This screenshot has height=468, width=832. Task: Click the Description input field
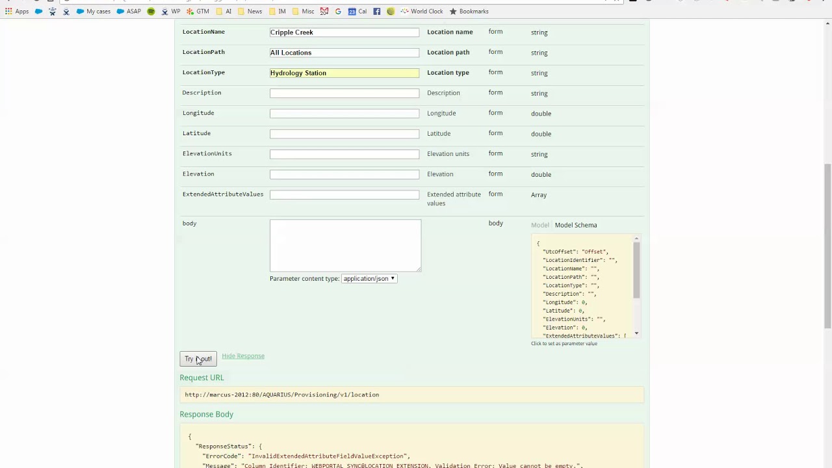point(344,93)
